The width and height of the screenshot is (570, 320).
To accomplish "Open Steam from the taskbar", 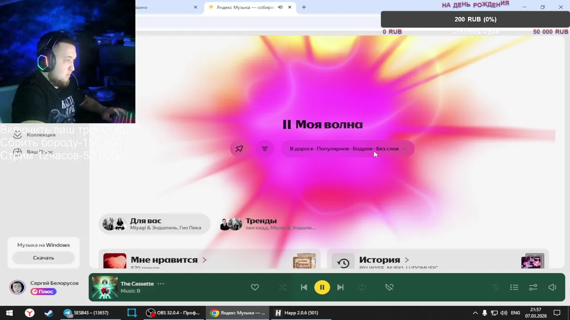I will [49, 313].
